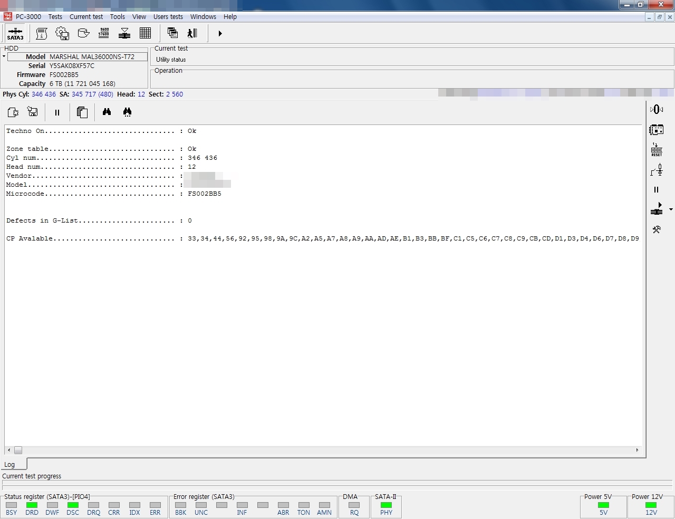675x519 pixels.
Task: Click the Defects in G-List log line
Action: (x=99, y=220)
